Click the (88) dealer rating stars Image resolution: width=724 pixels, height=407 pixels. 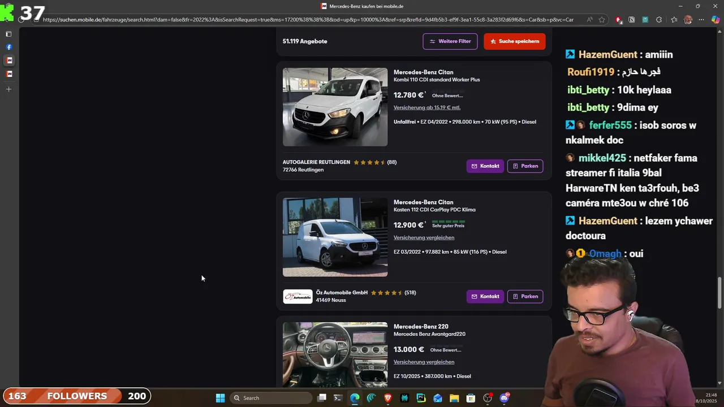tap(375, 162)
